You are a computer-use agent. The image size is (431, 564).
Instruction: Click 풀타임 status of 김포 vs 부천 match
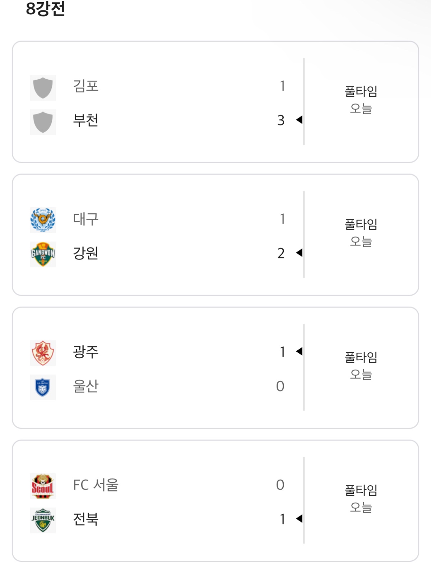click(361, 91)
